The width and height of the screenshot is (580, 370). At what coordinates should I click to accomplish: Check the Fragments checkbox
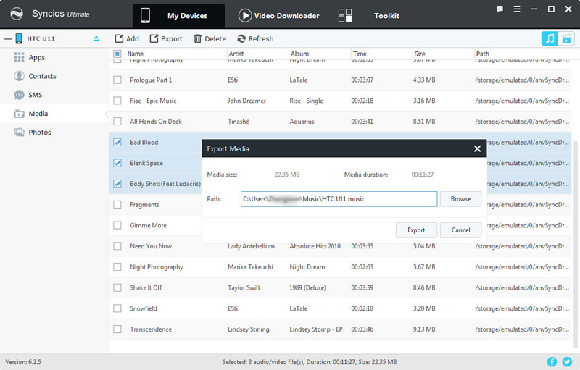point(117,205)
